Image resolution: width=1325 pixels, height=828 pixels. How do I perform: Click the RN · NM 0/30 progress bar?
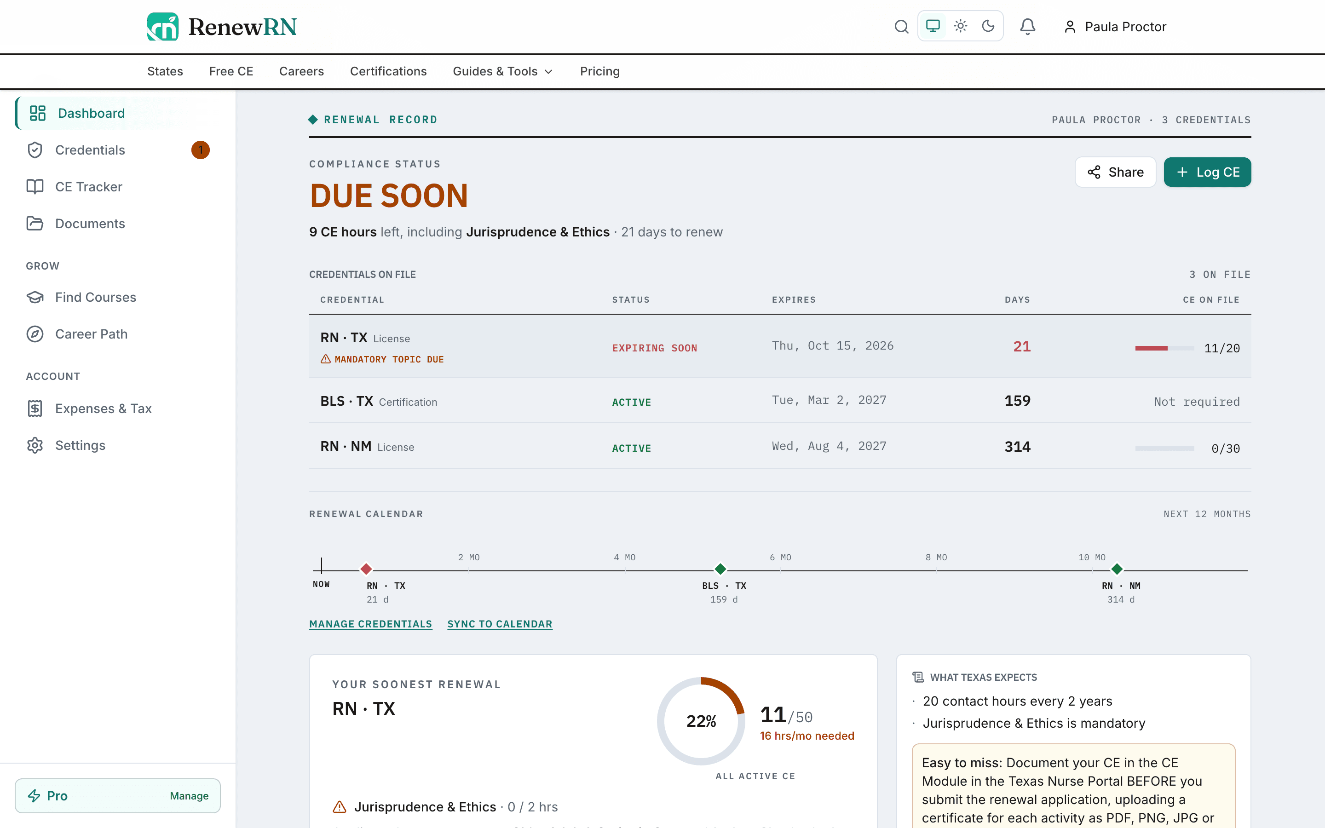coord(1164,448)
